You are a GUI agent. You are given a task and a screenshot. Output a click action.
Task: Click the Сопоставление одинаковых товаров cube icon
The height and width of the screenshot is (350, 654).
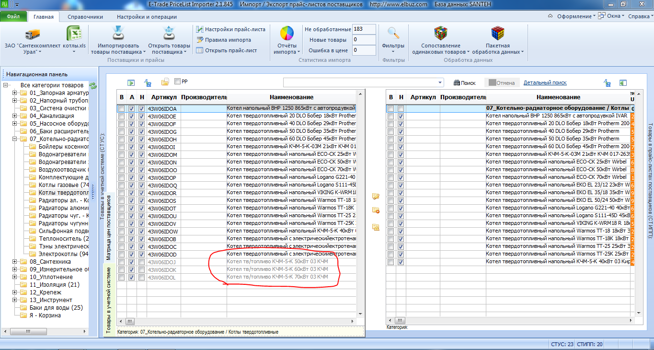441,33
